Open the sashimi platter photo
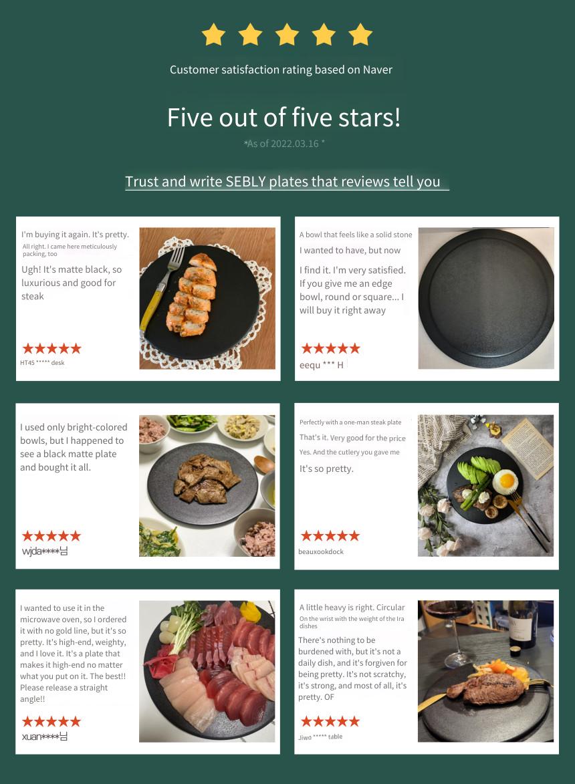575x784 pixels. (x=207, y=672)
